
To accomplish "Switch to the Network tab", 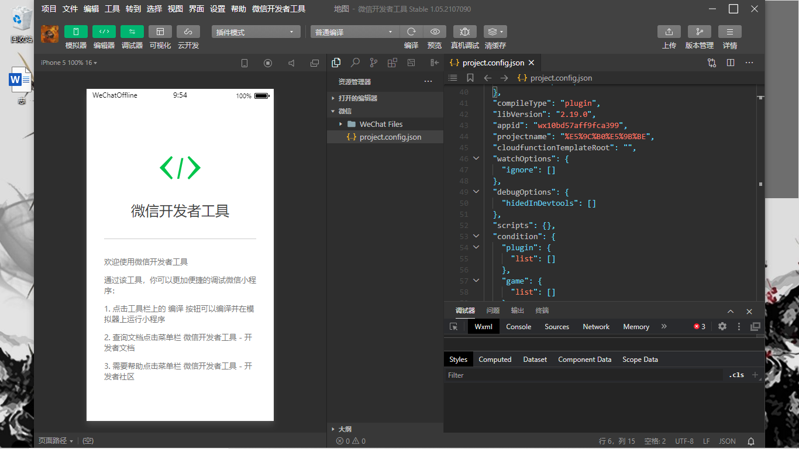I will (x=596, y=327).
